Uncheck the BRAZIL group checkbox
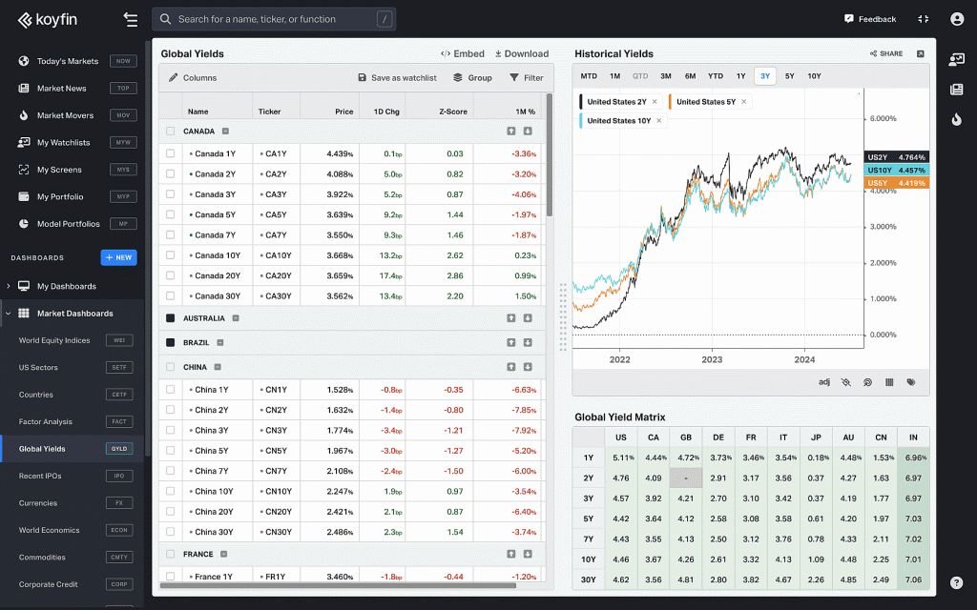The image size is (977, 610). 170,342
